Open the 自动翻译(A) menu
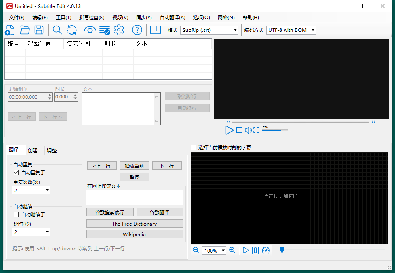Screen dimensions: 395x273 (173, 18)
